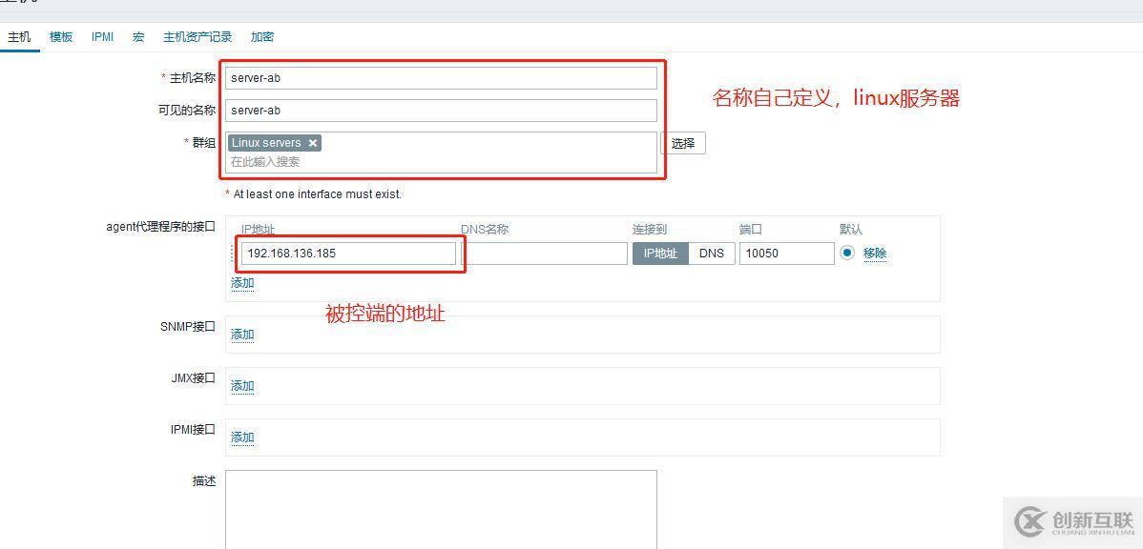1143x549 pixels.
Task: Click the 选择 button to pick a group
Action: coord(683,142)
